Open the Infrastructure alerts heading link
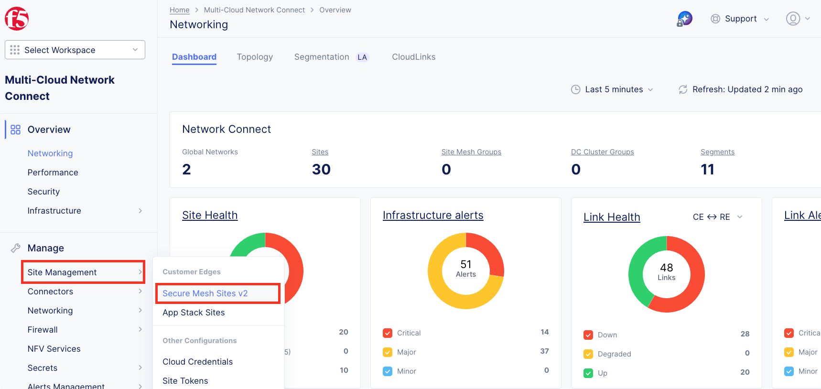821x389 pixels. [433, 215]
